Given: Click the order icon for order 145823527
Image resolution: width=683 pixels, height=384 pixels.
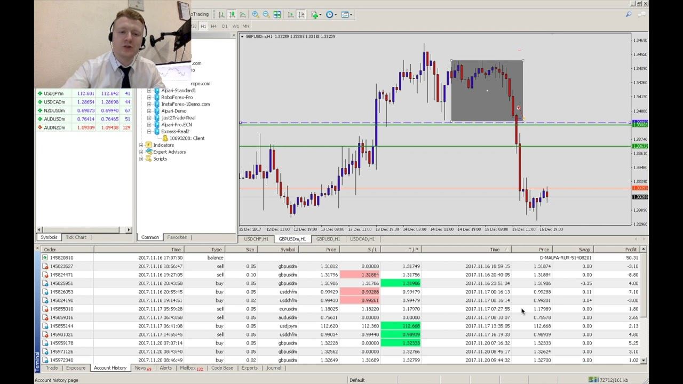Looking at the screenshot, I should click(46, 266).
